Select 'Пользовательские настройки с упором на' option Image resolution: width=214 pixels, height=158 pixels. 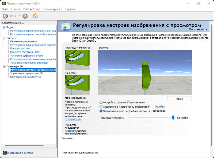click(x=101, y=111)
